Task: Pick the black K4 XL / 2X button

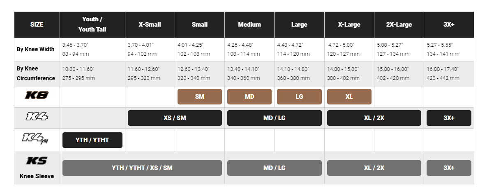Action: click(x=374, y=118)
